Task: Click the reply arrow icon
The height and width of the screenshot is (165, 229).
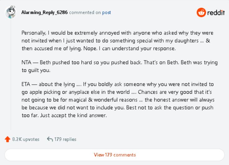Action: (49, 139)
